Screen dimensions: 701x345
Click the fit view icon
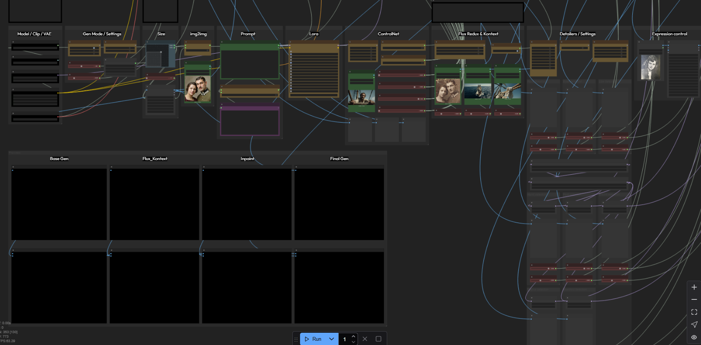pos(694,312)
